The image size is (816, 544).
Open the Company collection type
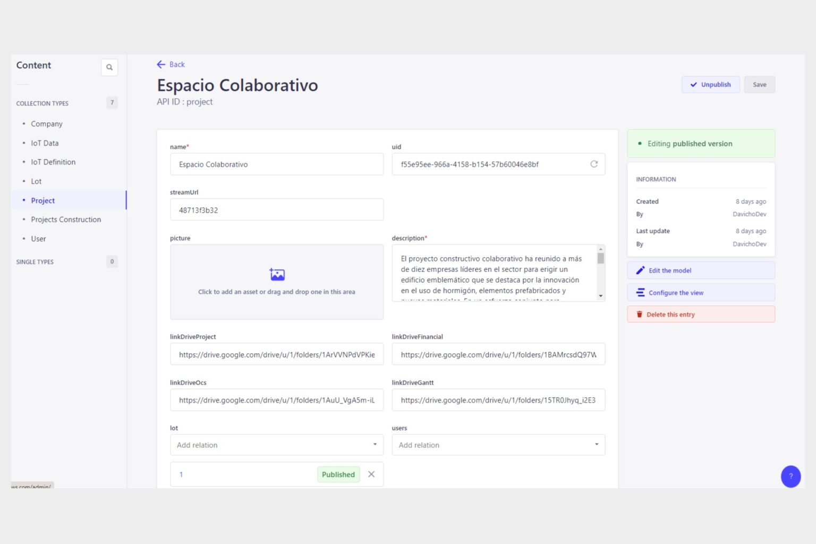point(47,124)
